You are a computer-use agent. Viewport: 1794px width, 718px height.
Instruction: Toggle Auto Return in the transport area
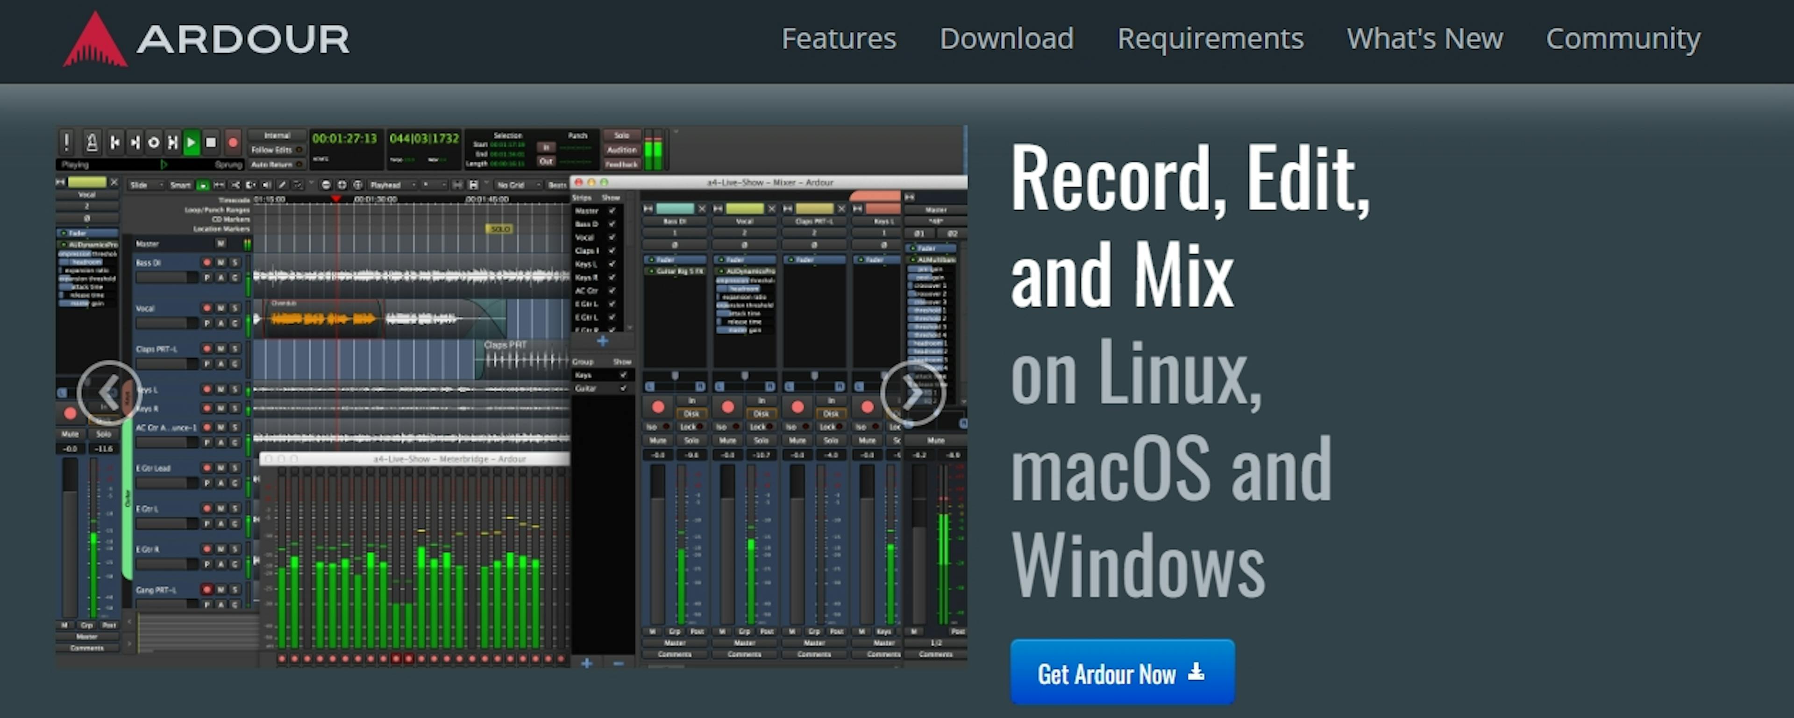pos(277,165)
